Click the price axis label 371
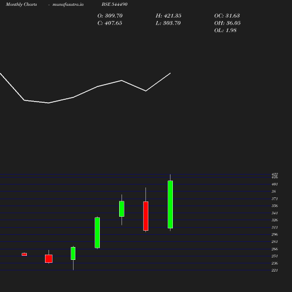The height and width of the screenshot is (292, 292). click(274, 199)
